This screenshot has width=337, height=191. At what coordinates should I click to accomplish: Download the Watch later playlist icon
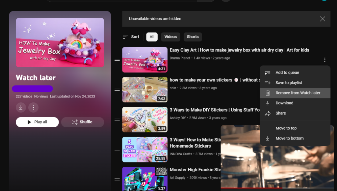(21, 107)
